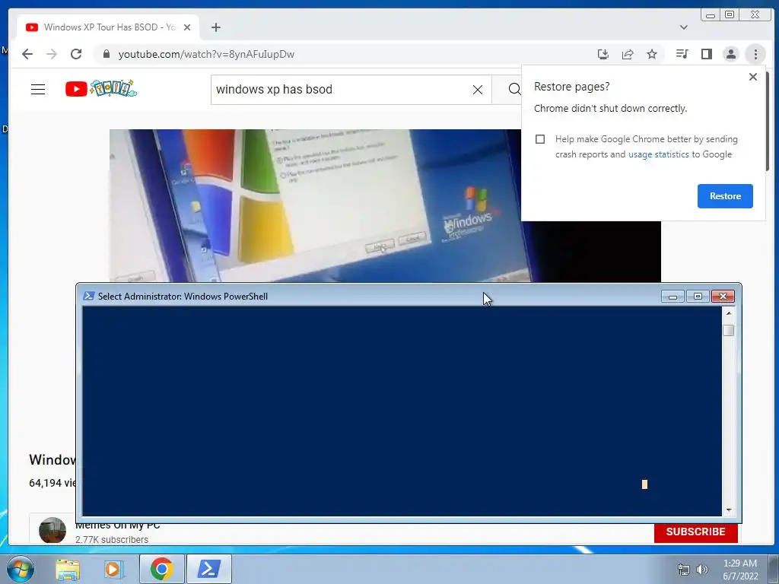Click the Restore button
This screenshot has width=779, height=584.
click(x=725, y=196)
